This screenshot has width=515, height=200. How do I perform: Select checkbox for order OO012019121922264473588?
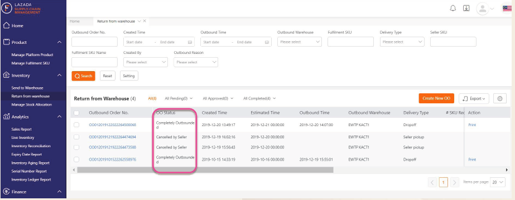[x=76, y=147]
